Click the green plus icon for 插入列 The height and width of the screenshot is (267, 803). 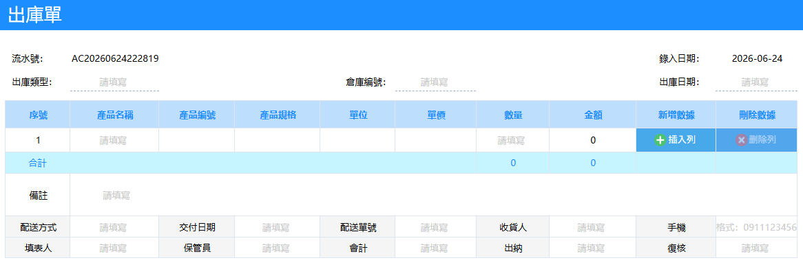[660, 140]
